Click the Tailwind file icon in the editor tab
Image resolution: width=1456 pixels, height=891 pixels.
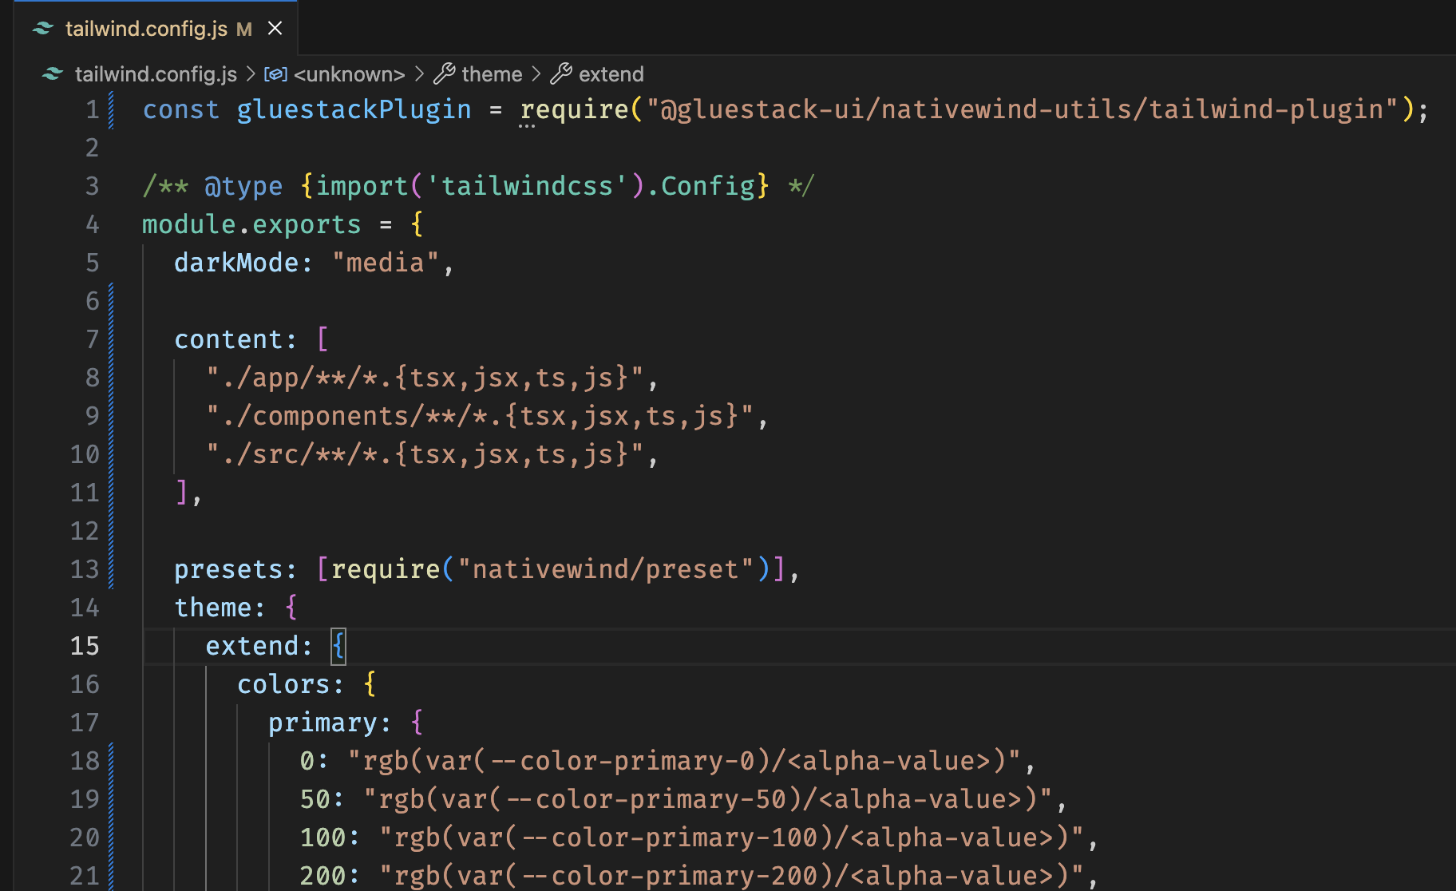43,29
